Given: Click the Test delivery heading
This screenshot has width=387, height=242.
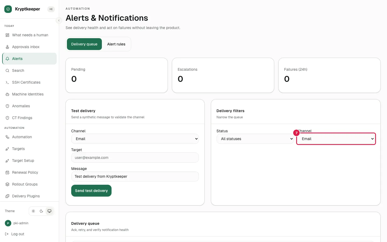Looking at the screenshot, I should [83, 111].
